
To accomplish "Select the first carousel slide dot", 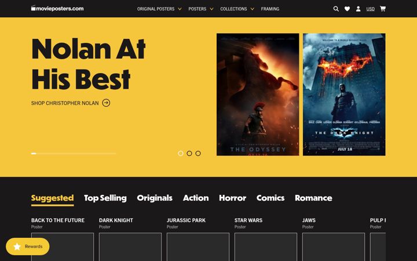I will (181, 153).
